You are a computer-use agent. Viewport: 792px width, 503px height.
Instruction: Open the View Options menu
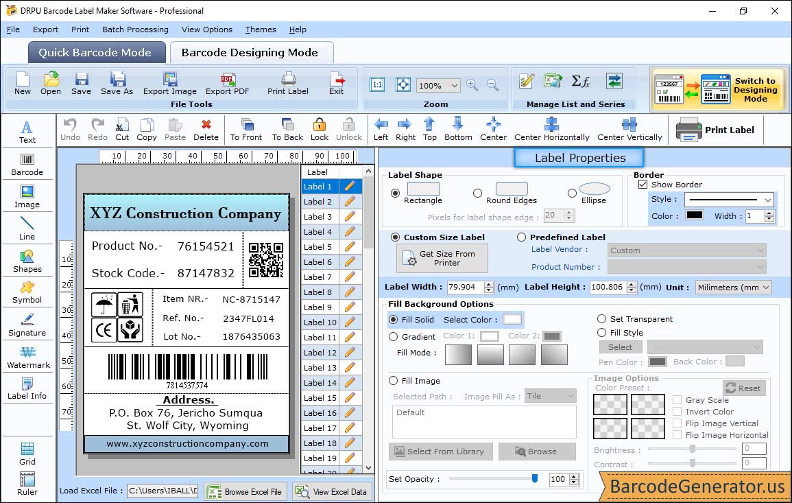pyautogui.click(x=207, y=30)
